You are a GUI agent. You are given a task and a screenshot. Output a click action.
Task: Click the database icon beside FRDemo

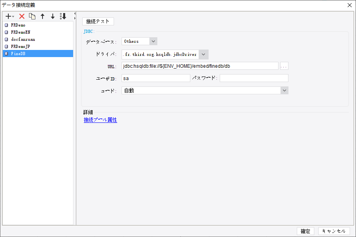pos(6,25)
